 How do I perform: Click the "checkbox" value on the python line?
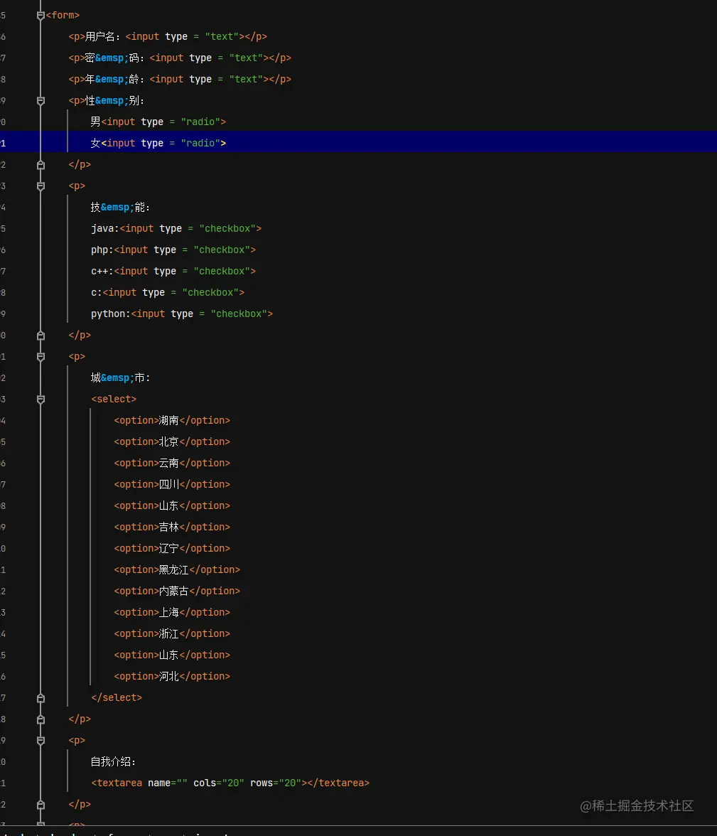pos(239,314)
